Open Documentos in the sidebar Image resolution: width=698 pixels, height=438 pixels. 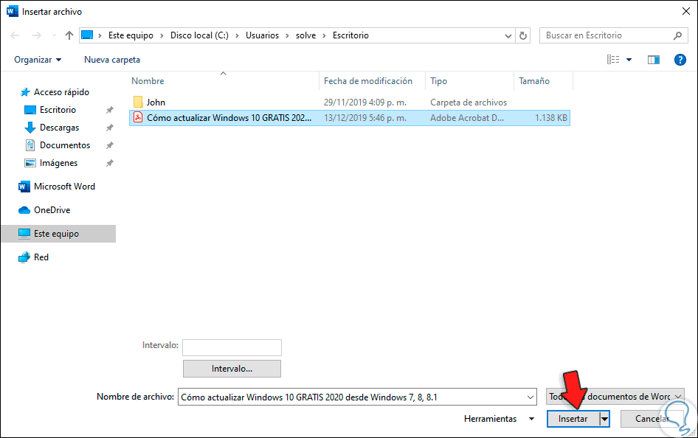point(58,145)
